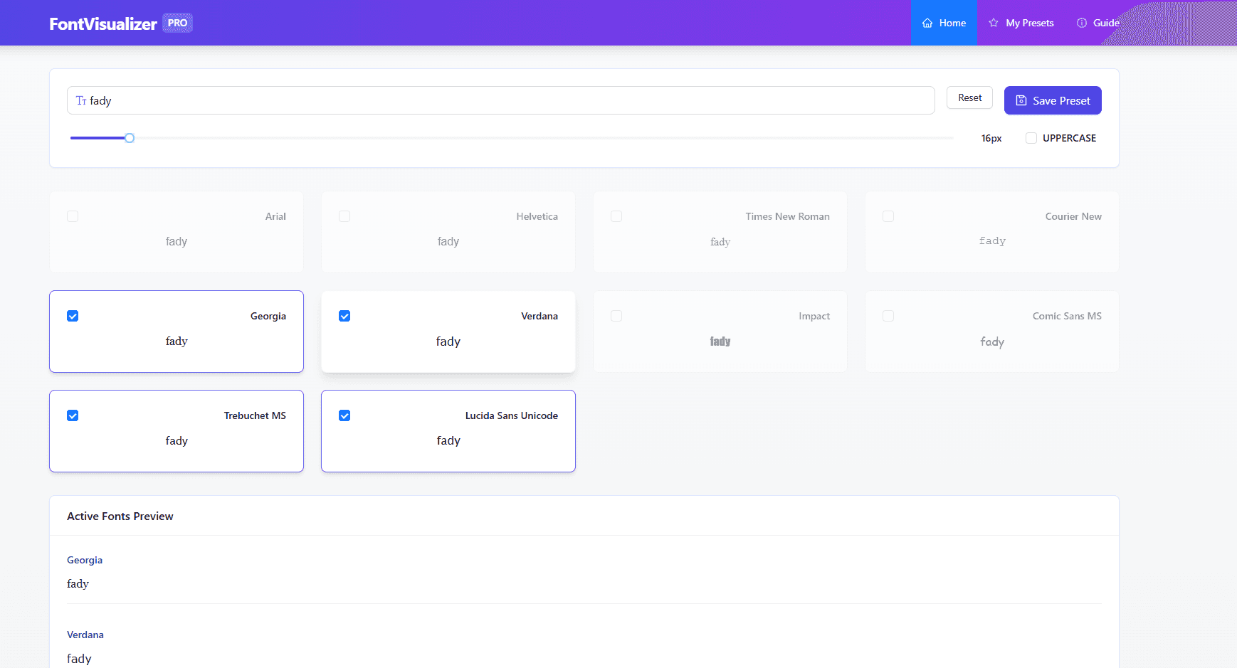Uncheck the Lucida Sans Unicode checkbox
1237x668 pixels.
[344, 415]
